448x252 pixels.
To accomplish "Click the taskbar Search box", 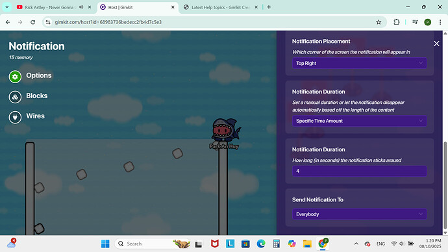I will click(153, 244).
